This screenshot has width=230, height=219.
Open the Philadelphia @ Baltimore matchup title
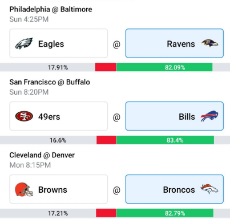click(51, 9)
